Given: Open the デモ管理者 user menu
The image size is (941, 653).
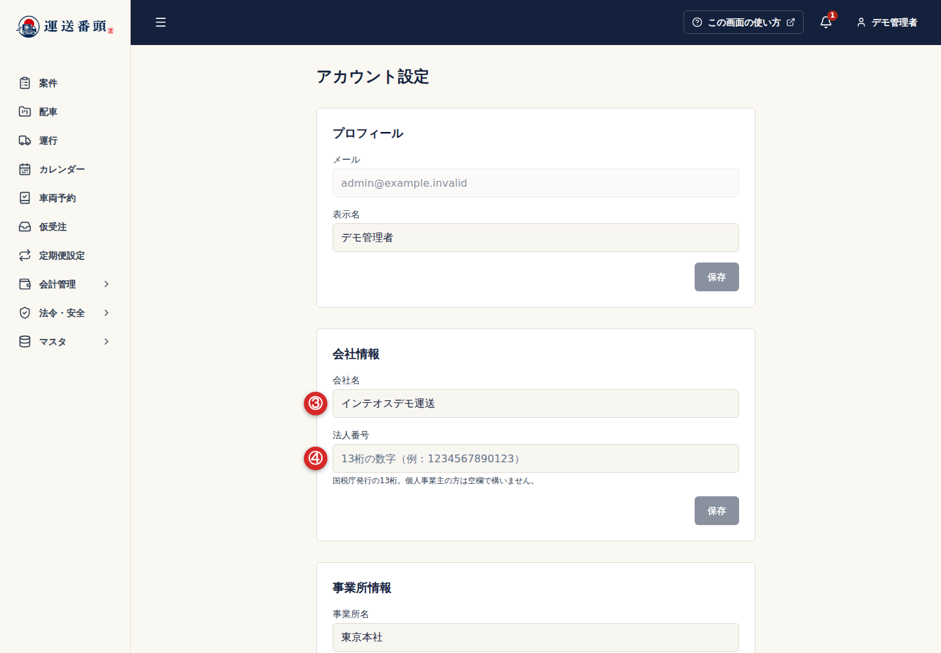Looking at the screenshot, I should tap(887, 22).
